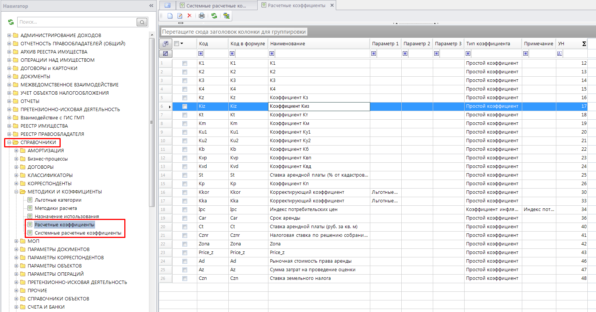Image resolution: width=596 pixels, height=312 pixels.
Task: Sort by the Наименование column header
Action: pyautogui.click(x=319, y=43)
